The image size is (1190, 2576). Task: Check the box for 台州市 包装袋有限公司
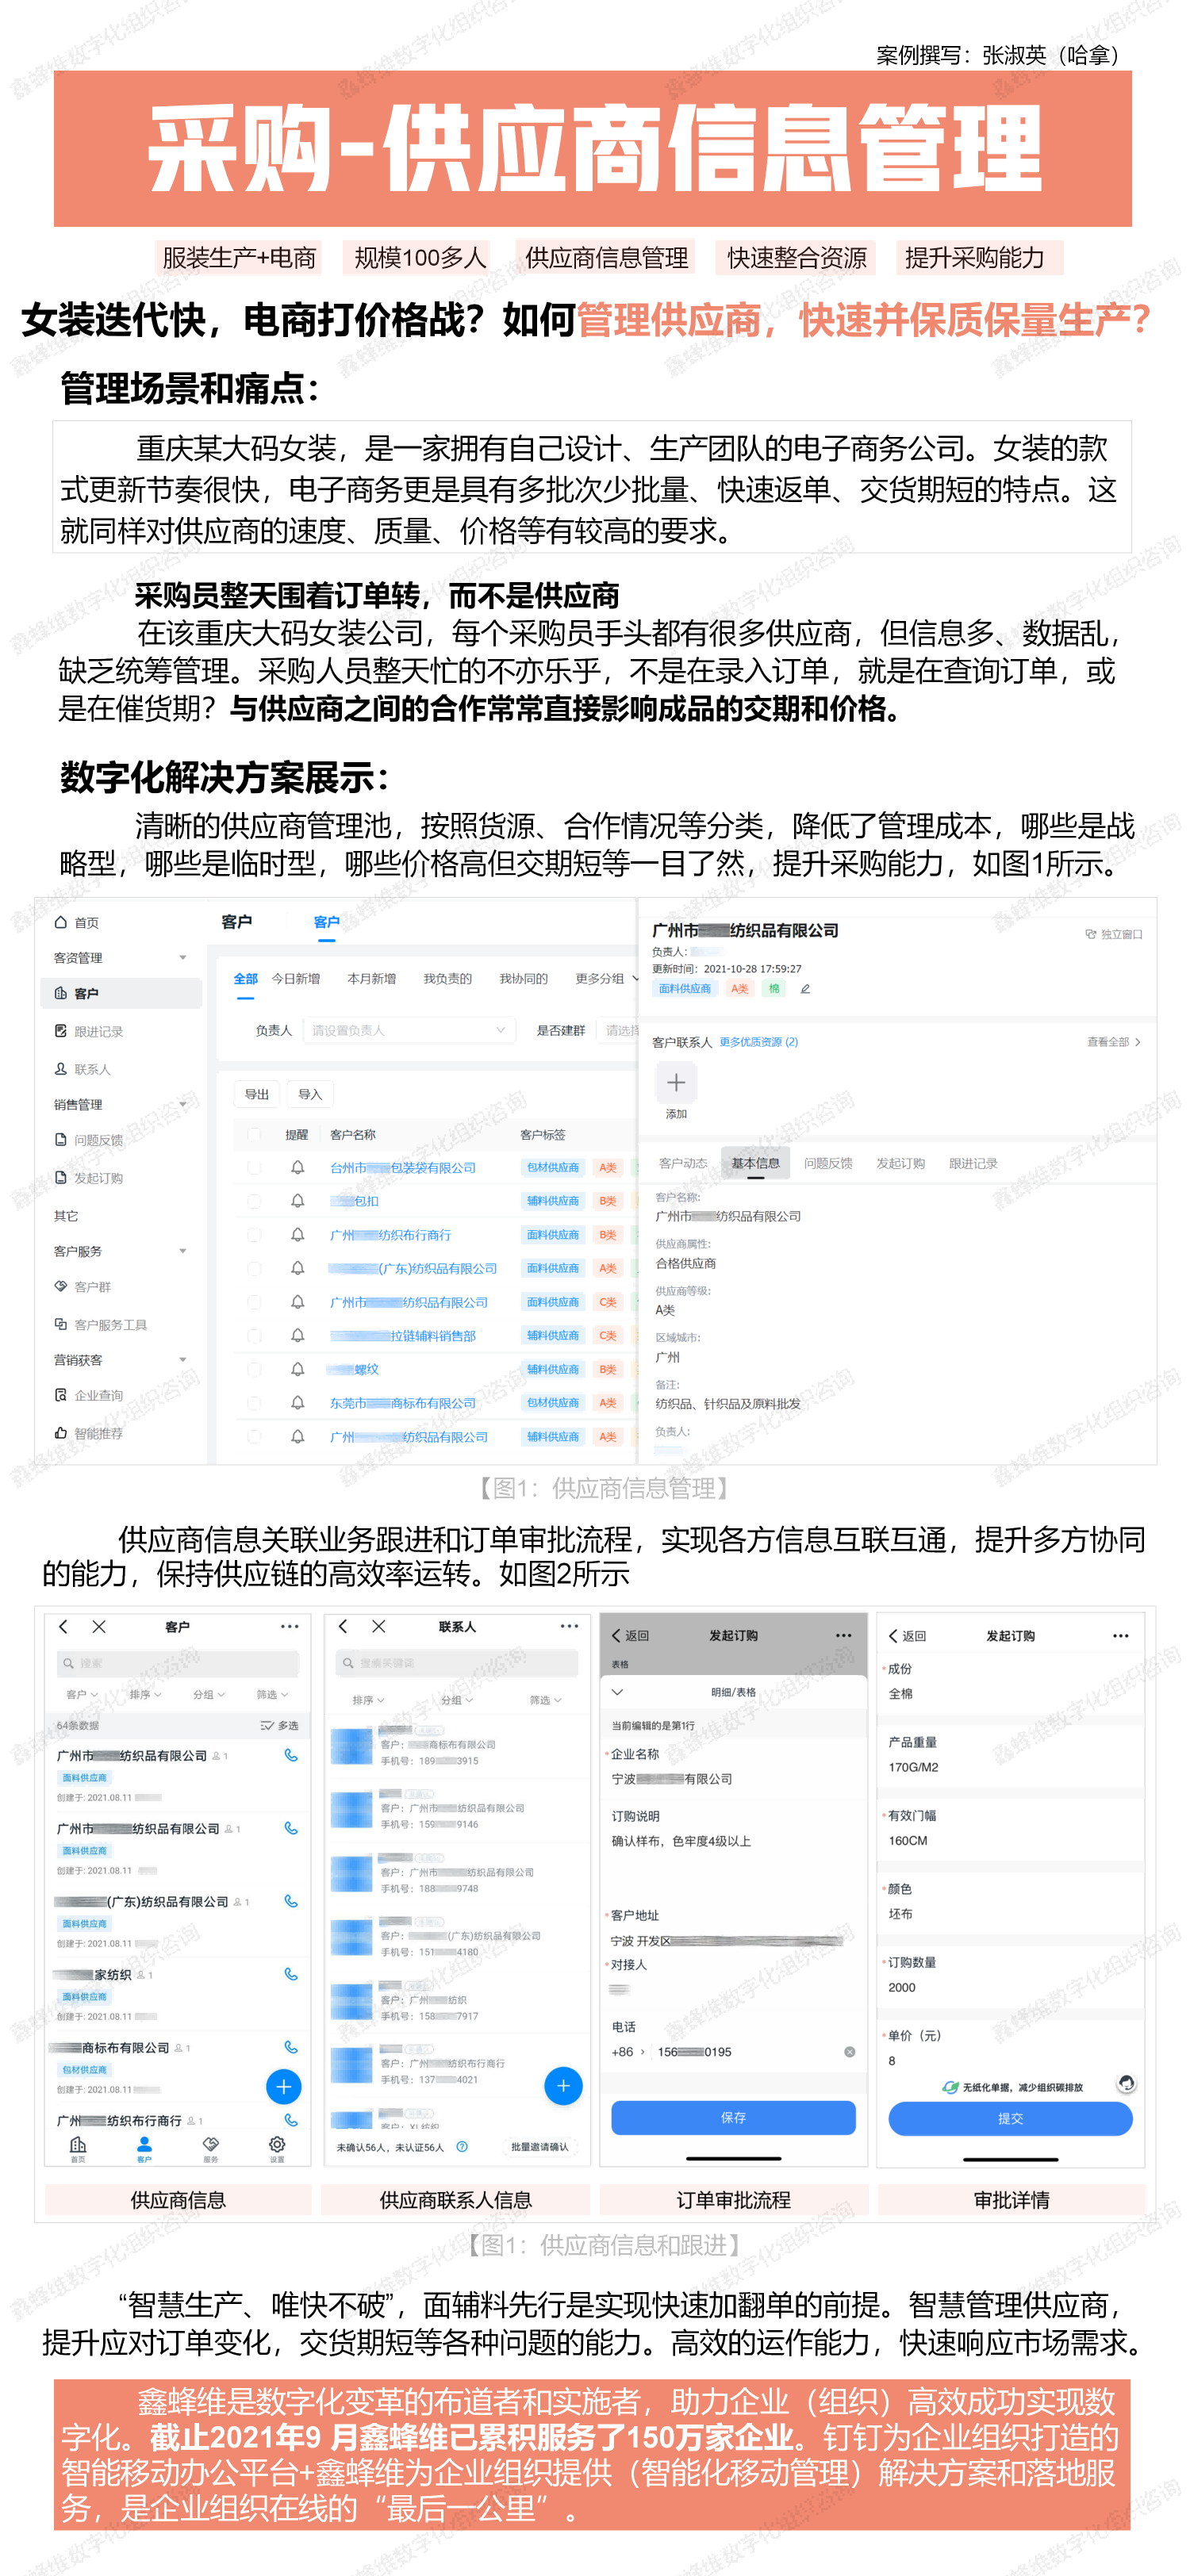pos(254,1167)
